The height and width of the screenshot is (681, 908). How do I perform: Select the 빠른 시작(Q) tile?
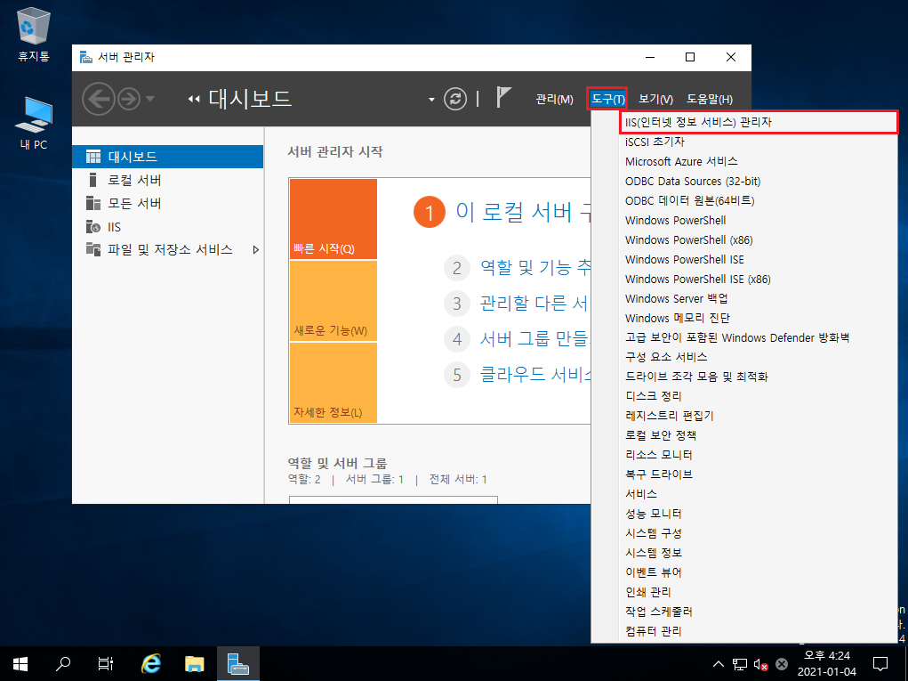(x=333, y=218)
